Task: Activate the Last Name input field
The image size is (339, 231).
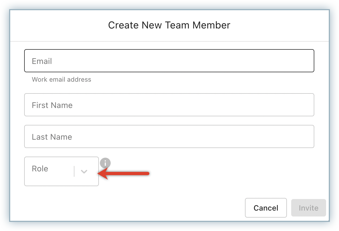Action: pyautogui.click(x=169, y=137)
